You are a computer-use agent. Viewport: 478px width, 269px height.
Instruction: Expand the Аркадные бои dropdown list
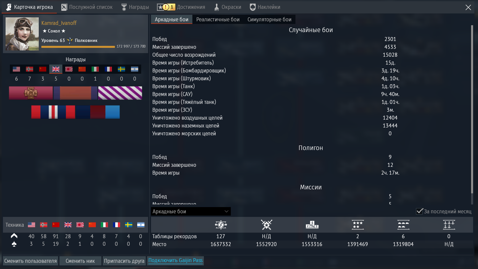191,211
